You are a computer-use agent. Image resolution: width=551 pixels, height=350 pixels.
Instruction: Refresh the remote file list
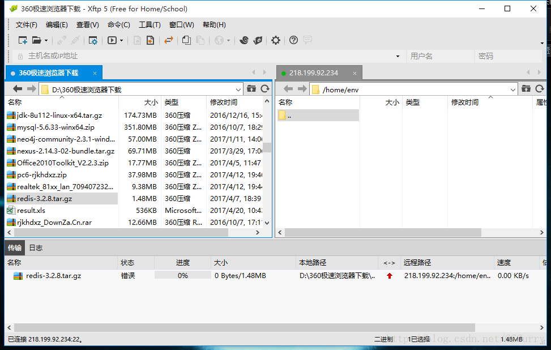pyautogui.click(x=540, y=89)
